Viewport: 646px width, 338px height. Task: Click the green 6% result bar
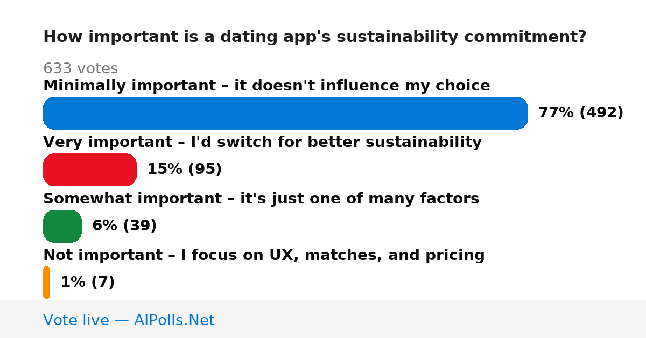(x=62, y=226)
